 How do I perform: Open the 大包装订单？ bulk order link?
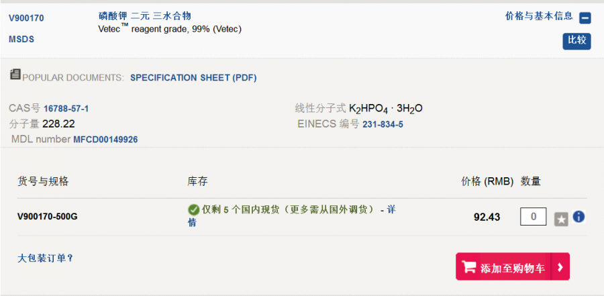tap(46, 258)
